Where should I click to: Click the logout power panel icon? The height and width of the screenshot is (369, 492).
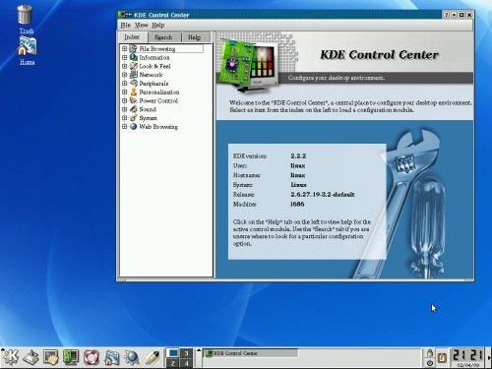(x=430, y=363)
